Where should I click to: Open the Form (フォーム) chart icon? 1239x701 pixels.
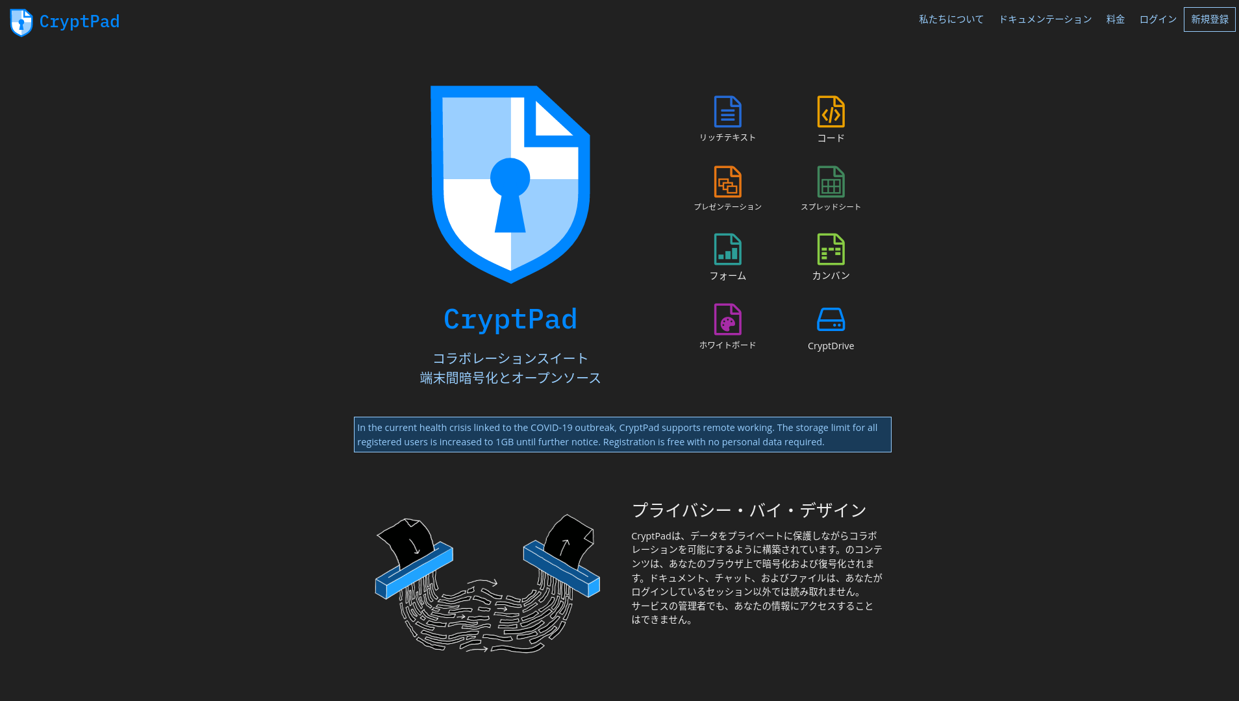pyautogui.click(x=727, y=249)
